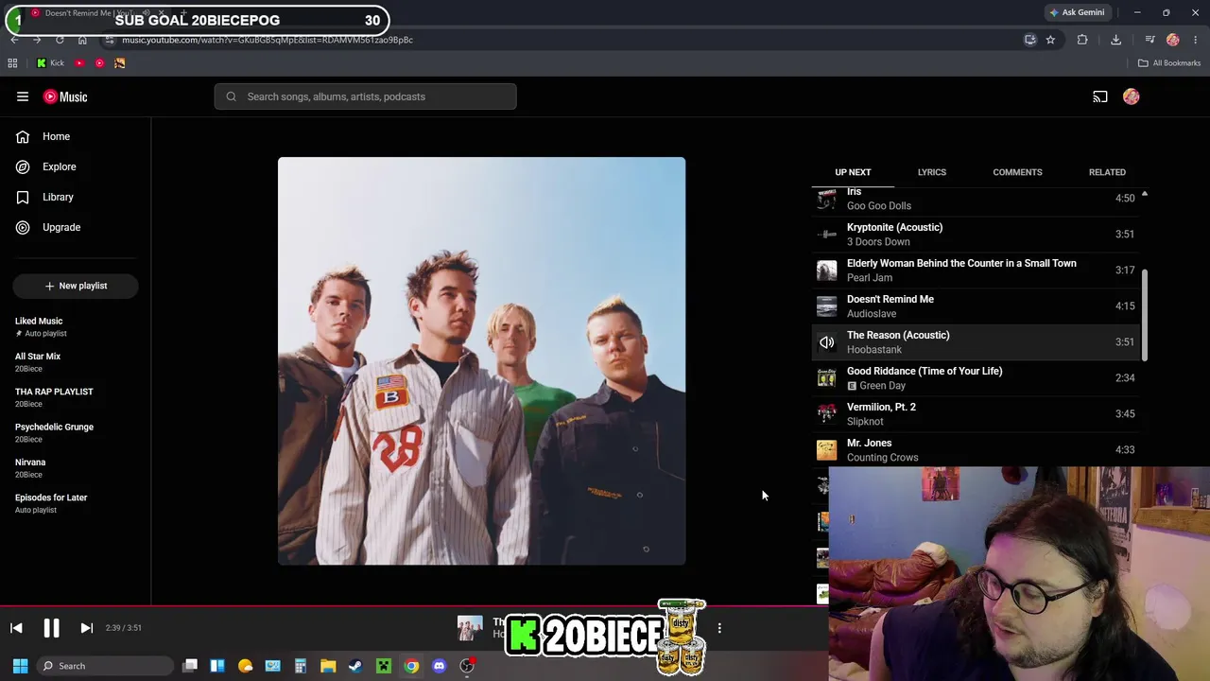Open the Explore compass icon

click(x=23, y=166)
